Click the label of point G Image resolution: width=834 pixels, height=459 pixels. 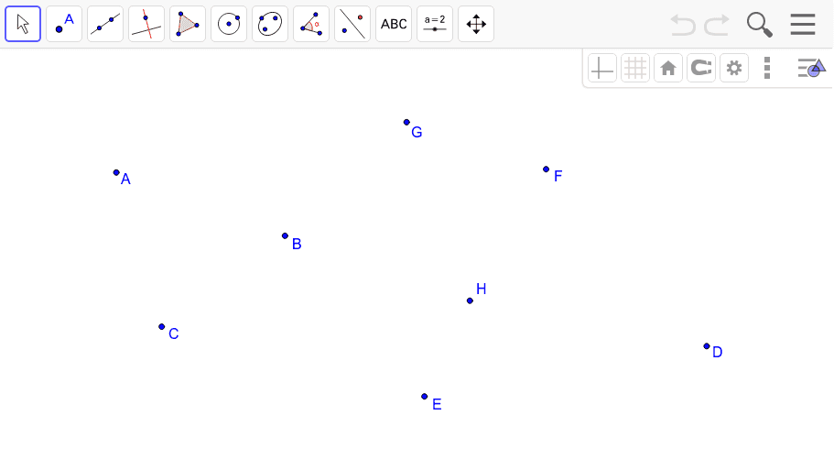pos(417,132)
